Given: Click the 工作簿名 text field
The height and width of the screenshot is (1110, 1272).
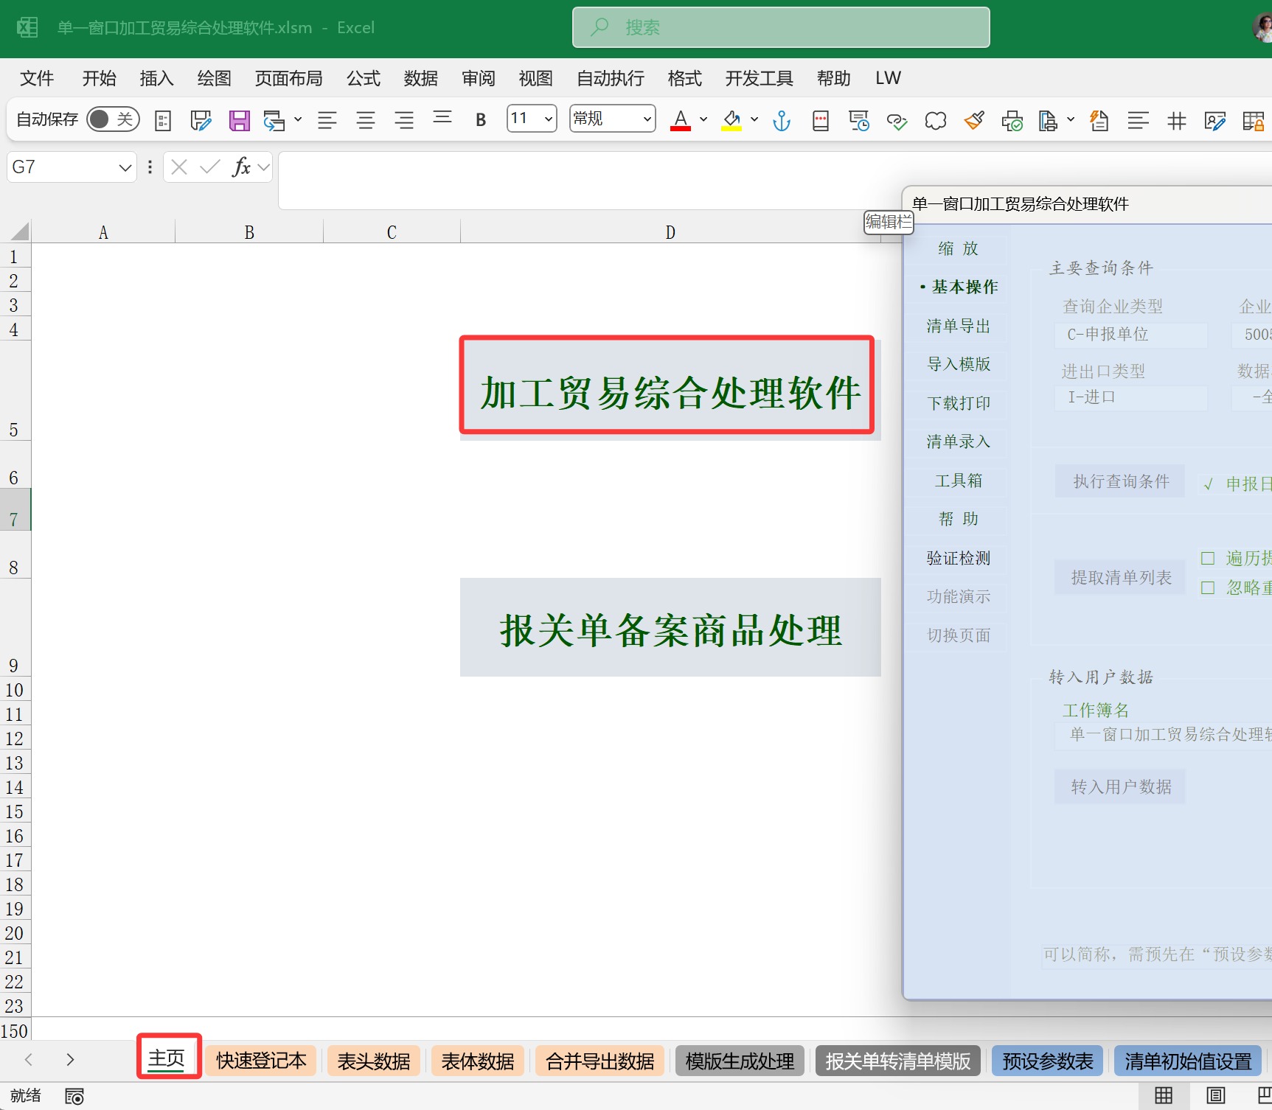Looking at the screenshot, I should (1164, 735).
